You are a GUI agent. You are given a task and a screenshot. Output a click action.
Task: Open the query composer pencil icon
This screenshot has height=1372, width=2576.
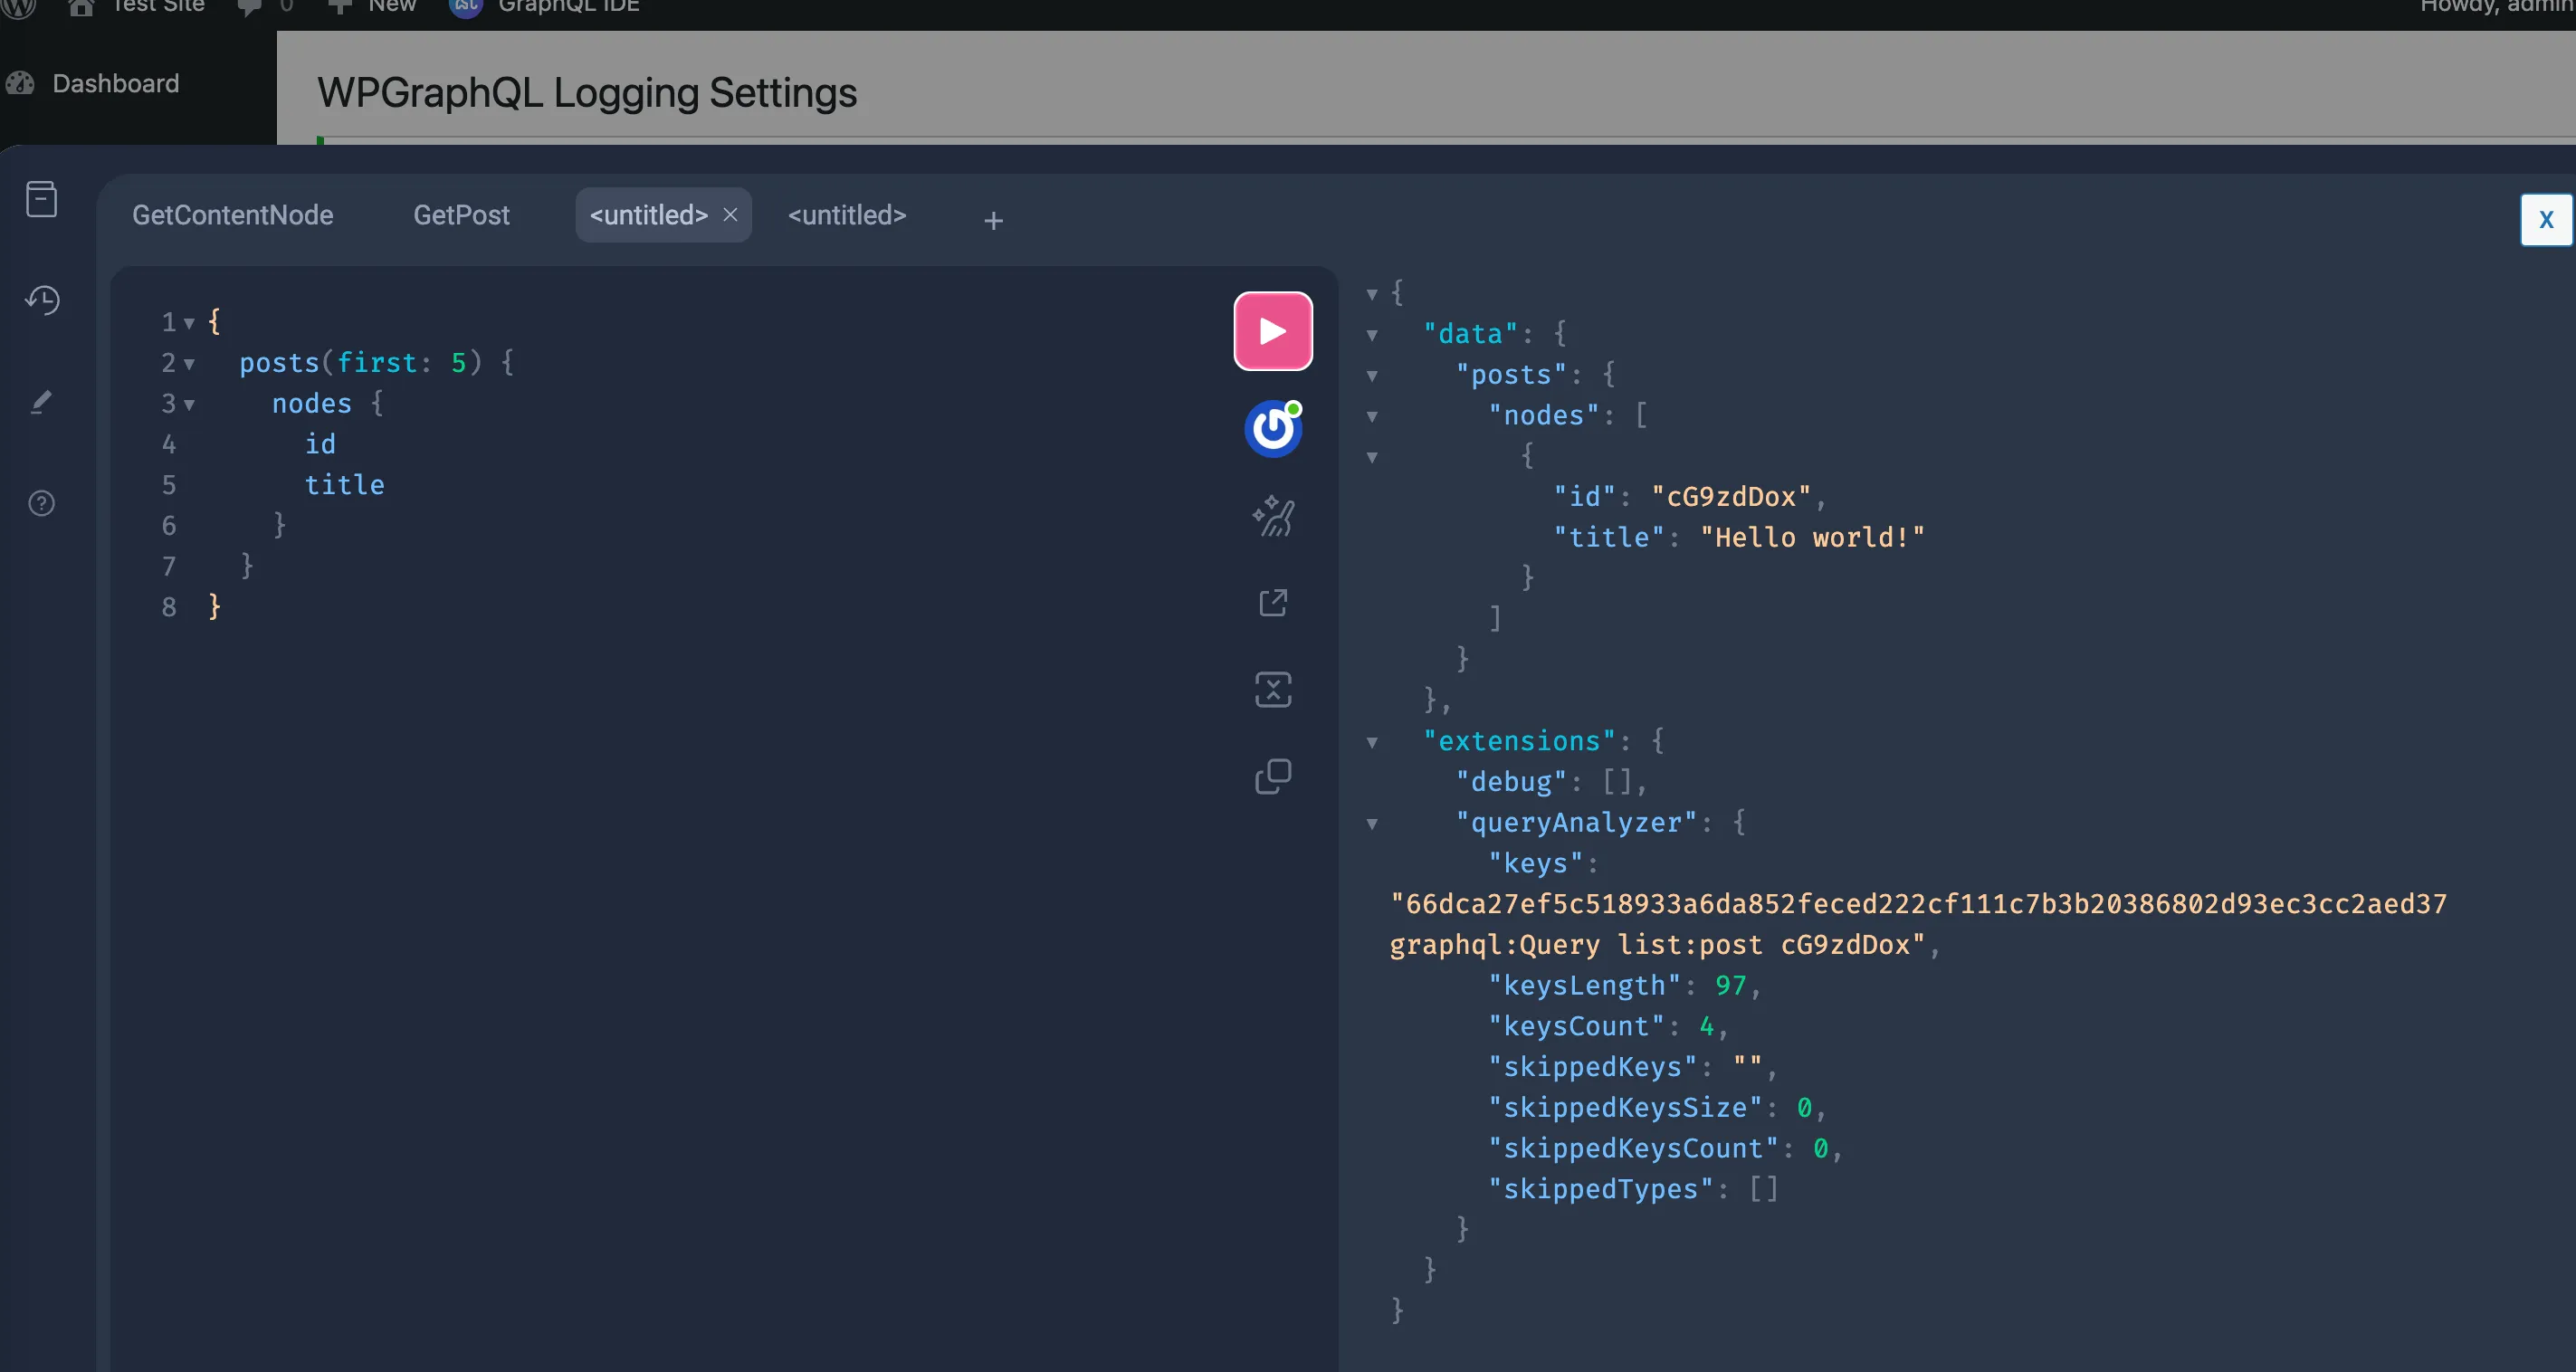[x=41, y=402]
